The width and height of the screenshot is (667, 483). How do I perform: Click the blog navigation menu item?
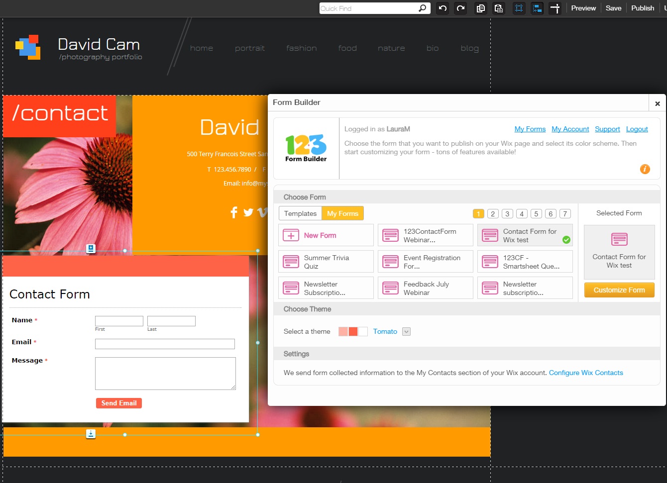pyautogui.click(x=470, y=48)
